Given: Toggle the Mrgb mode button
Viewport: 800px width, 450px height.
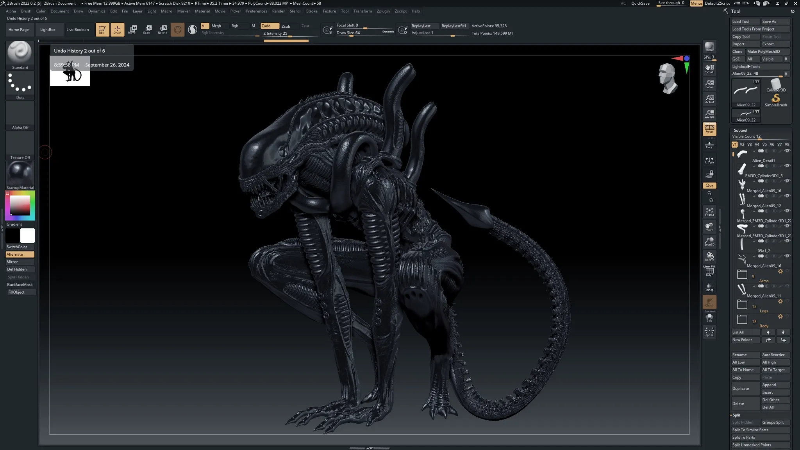Looking at the screenshot, I should click(216, 26).
